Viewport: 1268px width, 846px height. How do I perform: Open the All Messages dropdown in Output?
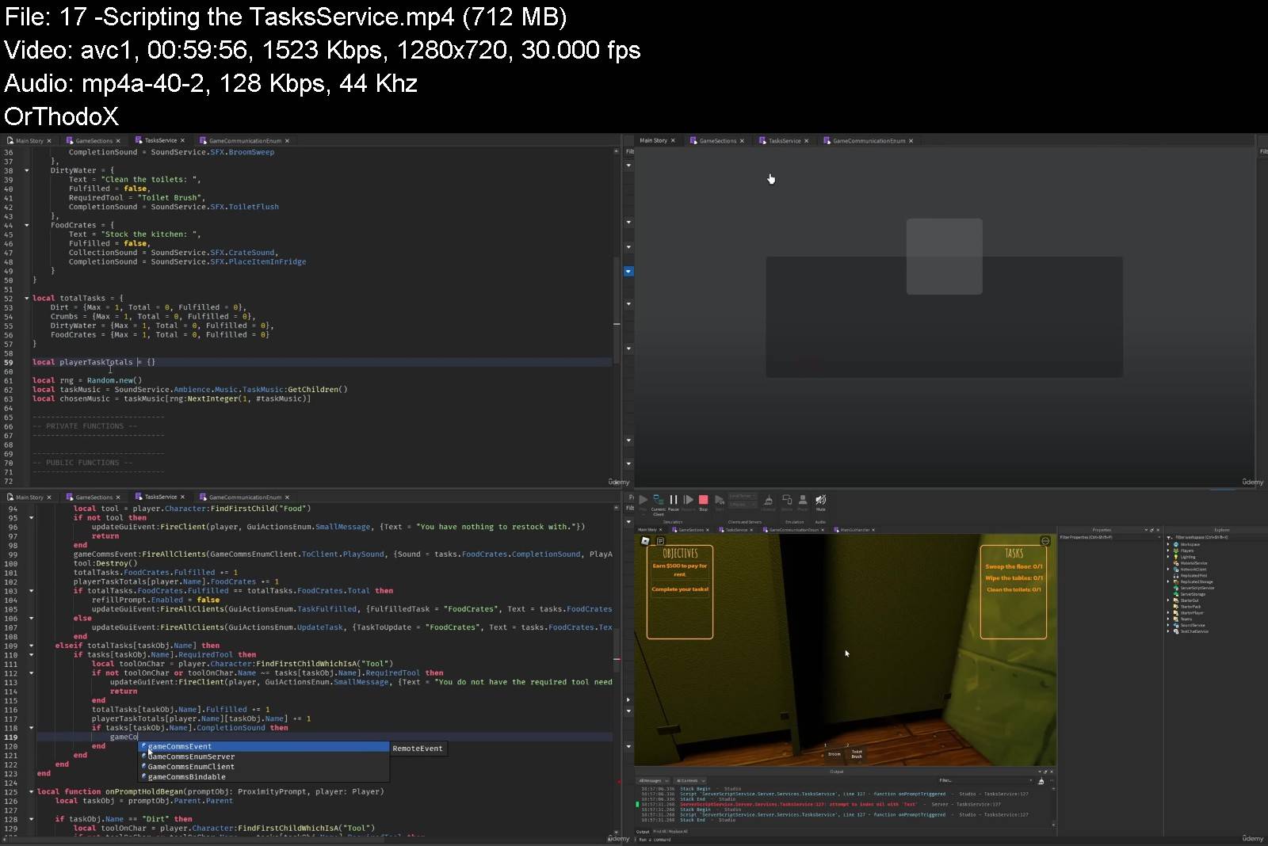[654, 781]
